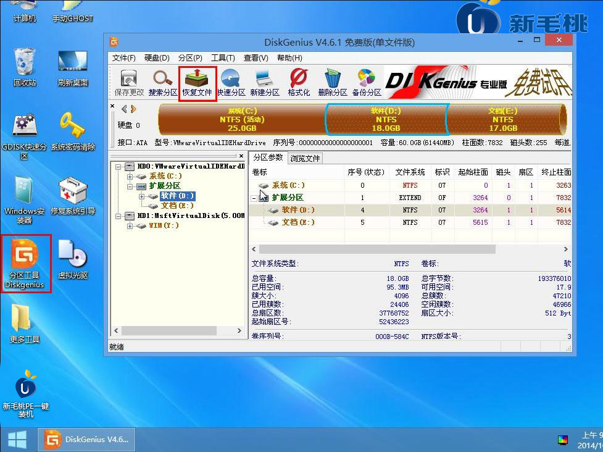Click the partition table horizontal scrollbar thumb
Viewport: 603px width, 452px height.
[x=377, y=249]
